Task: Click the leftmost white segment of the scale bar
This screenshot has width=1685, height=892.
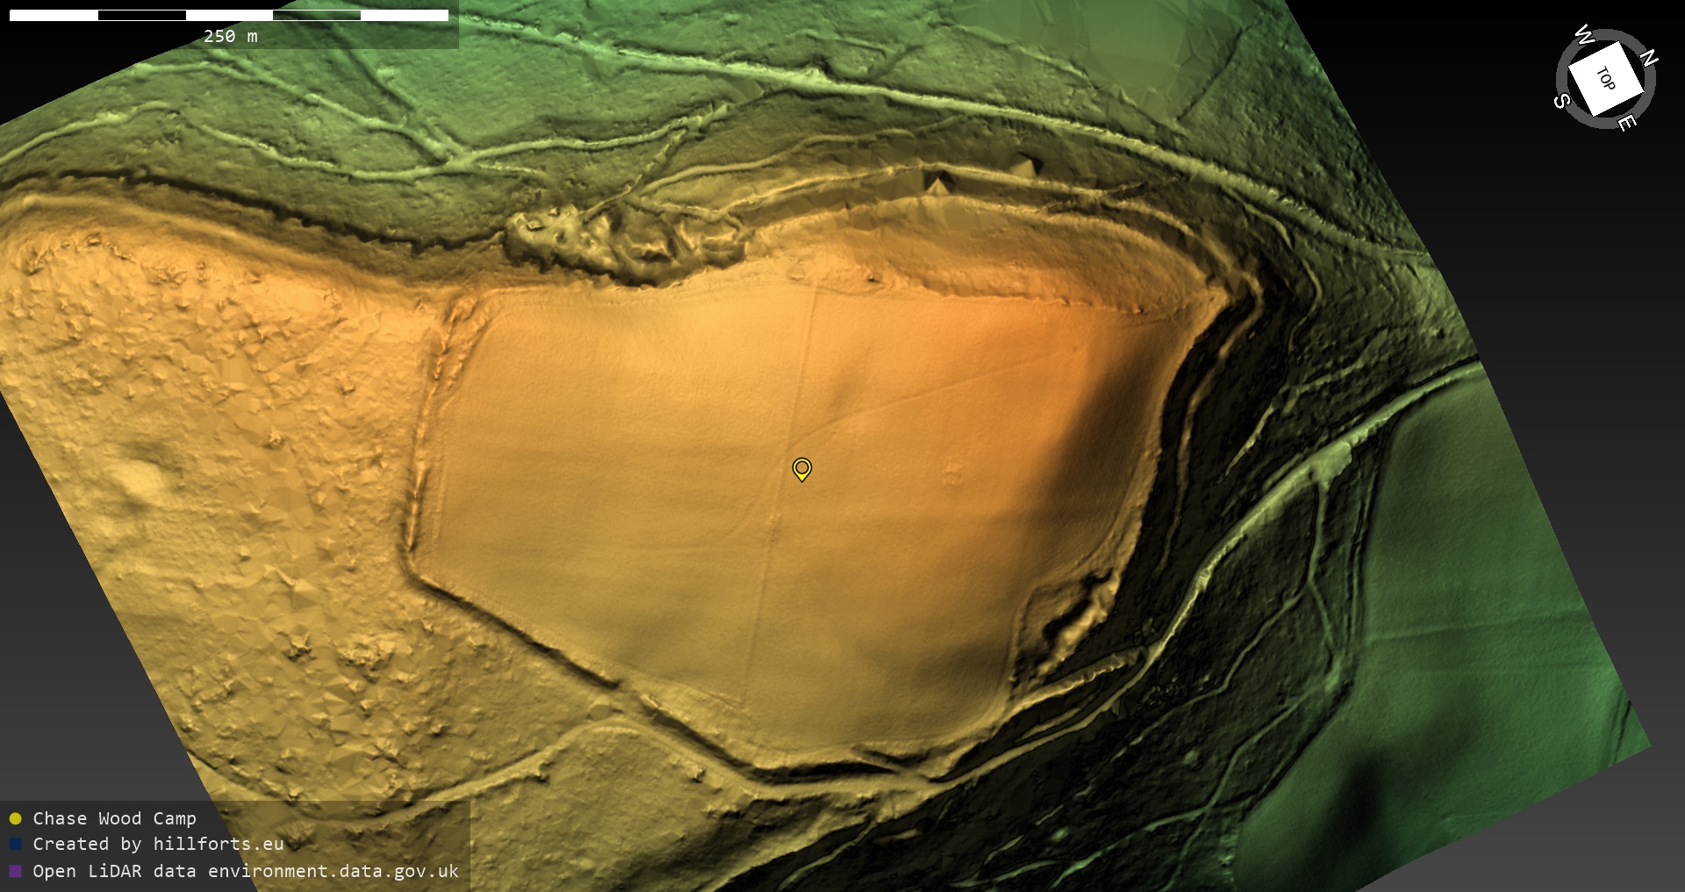Action: tap(54, 15)
